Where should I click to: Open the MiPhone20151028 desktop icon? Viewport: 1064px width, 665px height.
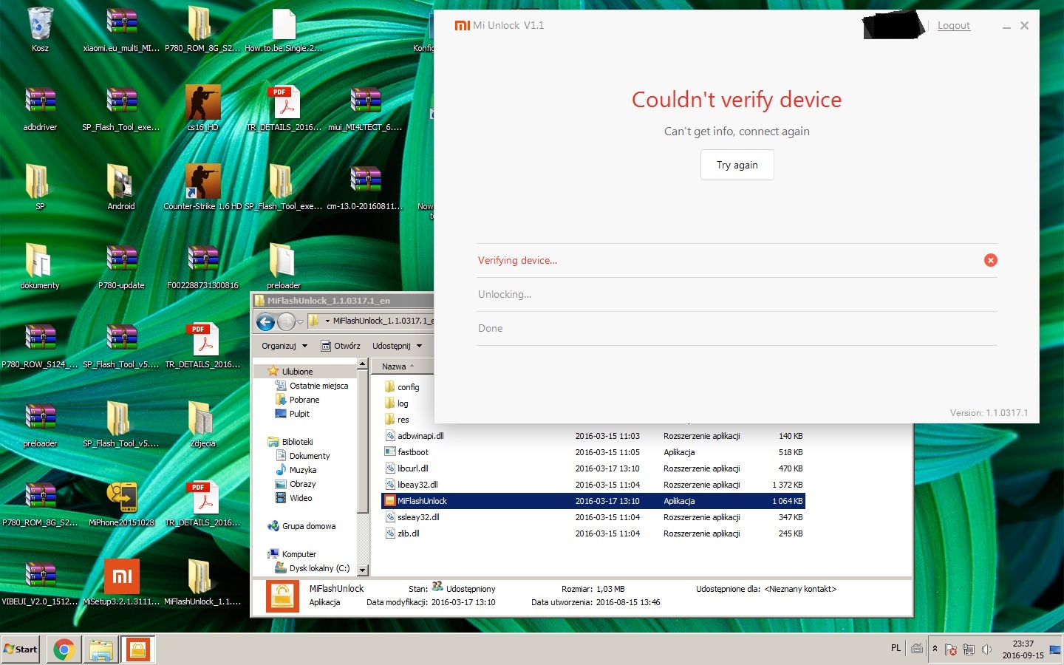click(x=122, y=498)
